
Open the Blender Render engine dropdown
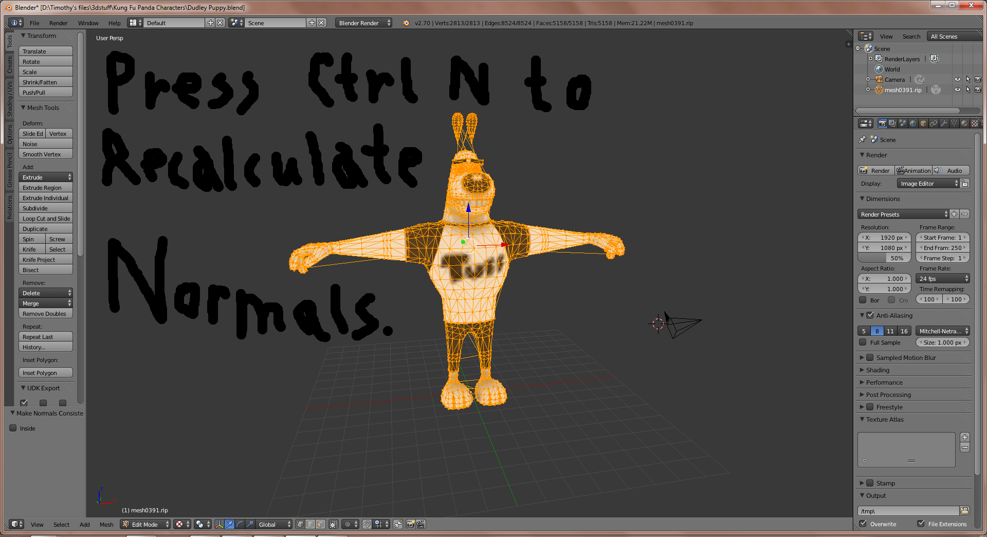(363, 23)
